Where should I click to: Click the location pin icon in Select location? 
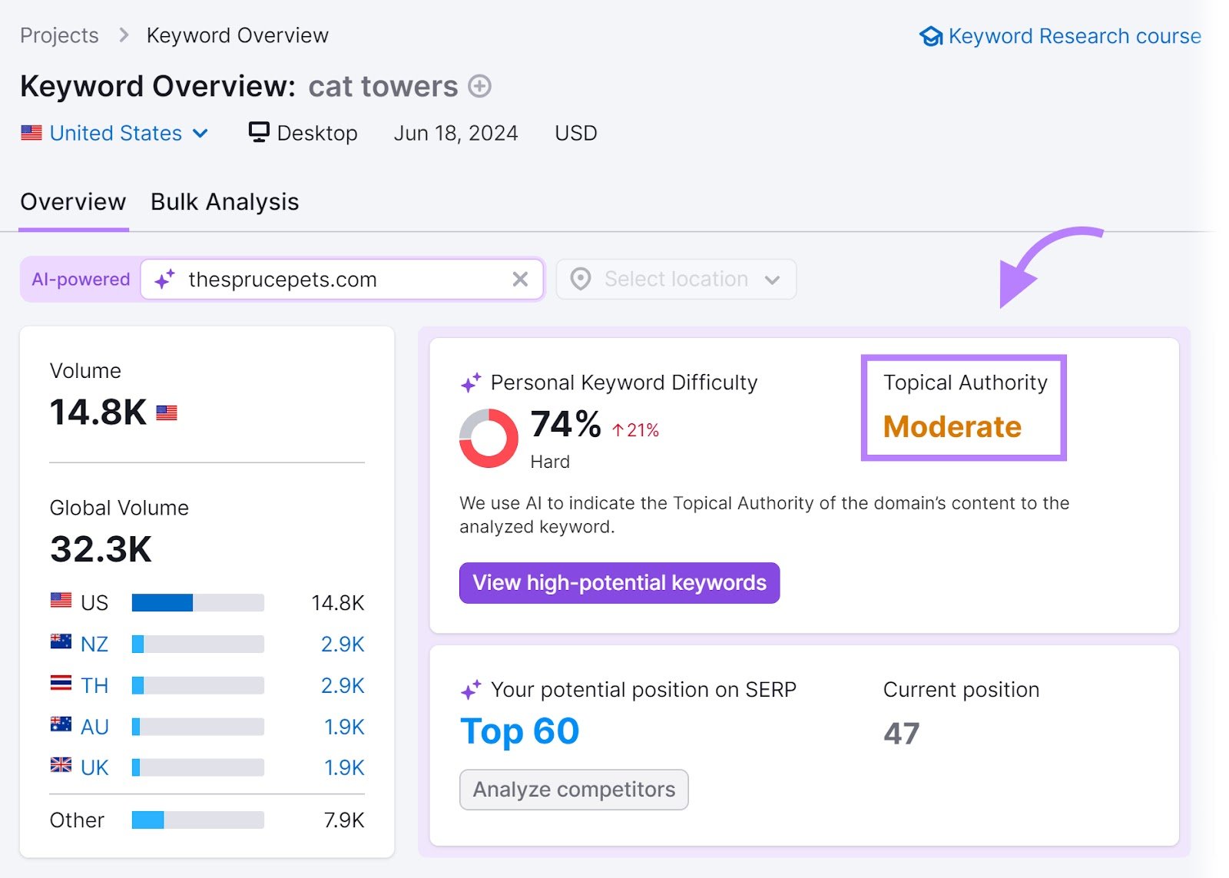click(581, 279)
